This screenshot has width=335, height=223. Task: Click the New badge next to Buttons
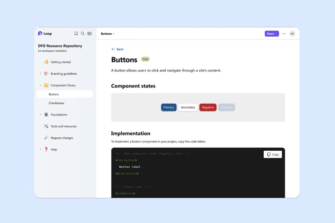(x=146, y=59)
